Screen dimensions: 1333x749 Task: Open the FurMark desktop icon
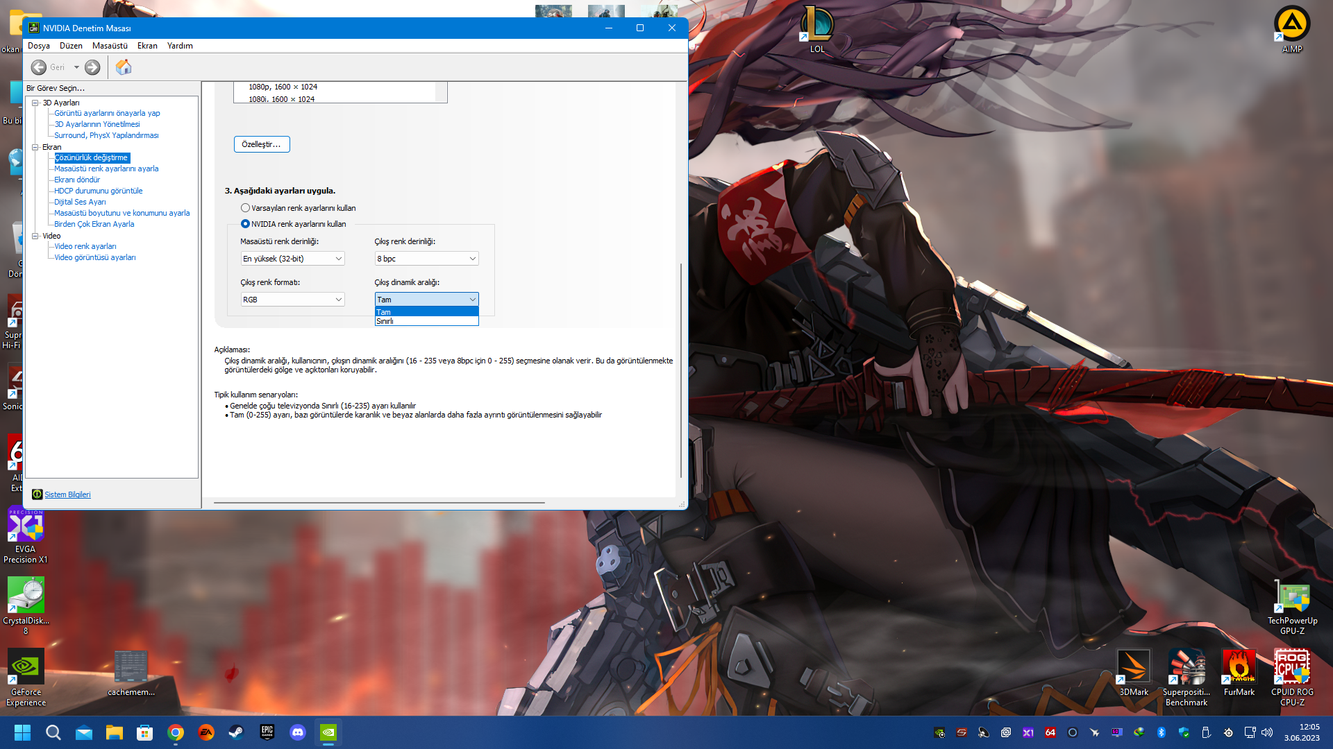[1239, 667]
